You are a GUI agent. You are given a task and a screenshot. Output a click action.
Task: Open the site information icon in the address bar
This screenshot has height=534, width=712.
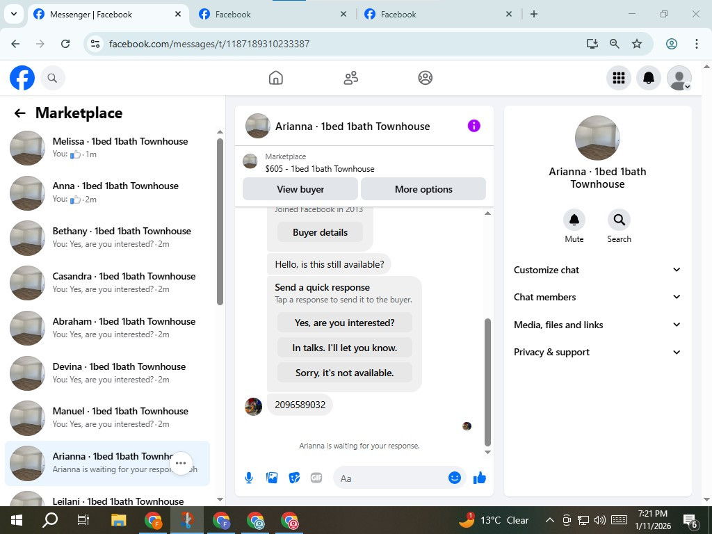click(95, 44)
